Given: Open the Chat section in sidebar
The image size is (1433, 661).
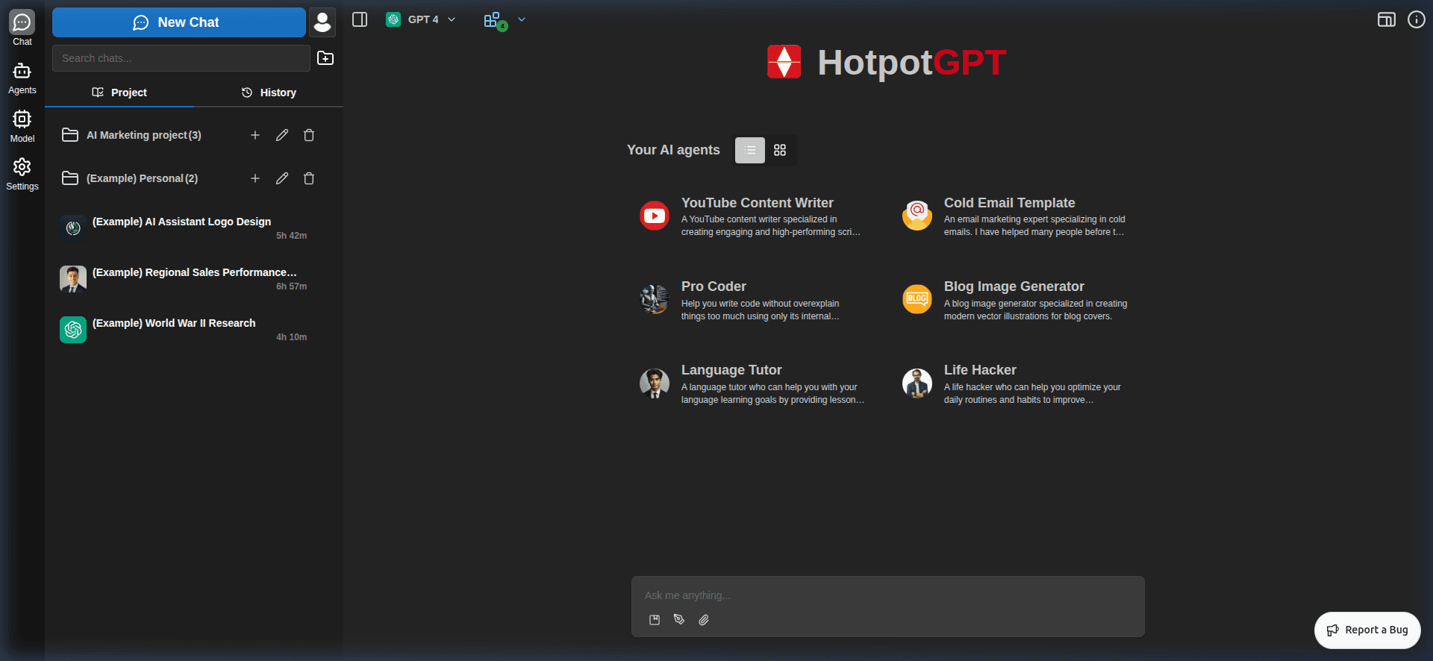Looking at the screenshot, I should click(22, 28).
